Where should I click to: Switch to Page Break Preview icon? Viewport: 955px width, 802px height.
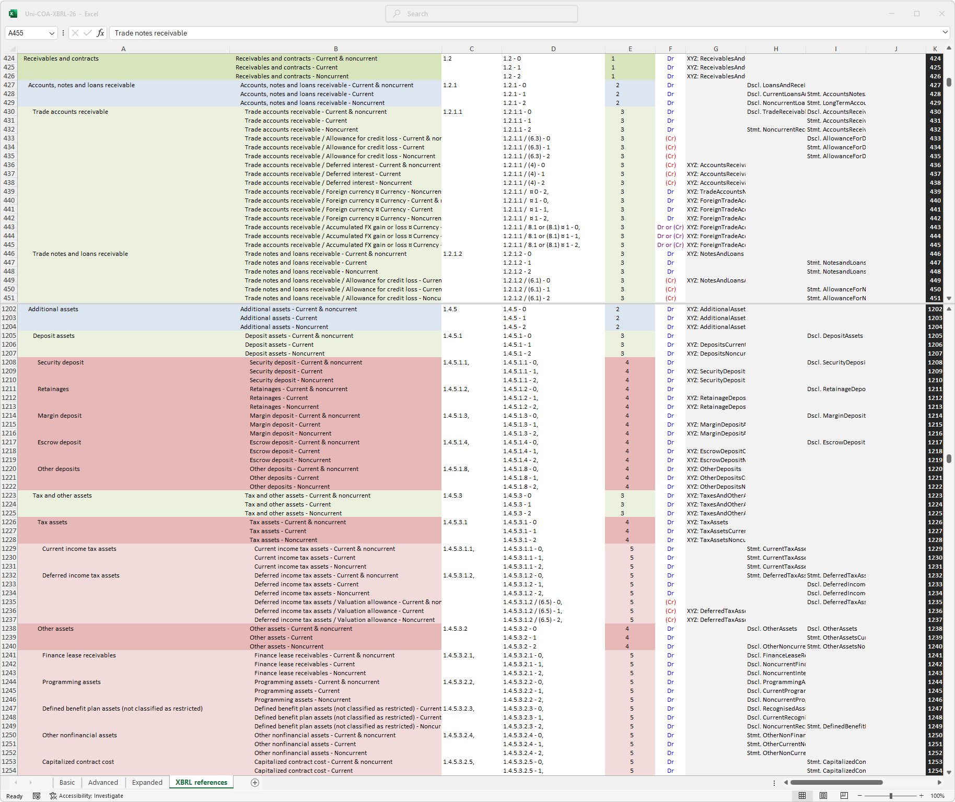pos(844,796)
